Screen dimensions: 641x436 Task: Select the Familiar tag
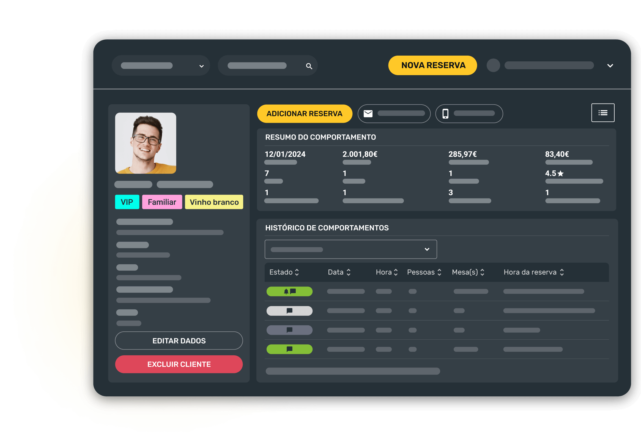point(162,202)
